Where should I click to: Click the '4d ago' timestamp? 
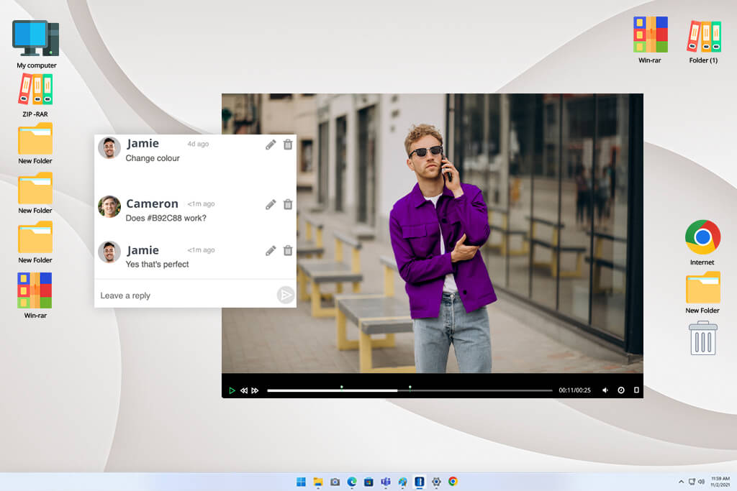coord(198,144)
